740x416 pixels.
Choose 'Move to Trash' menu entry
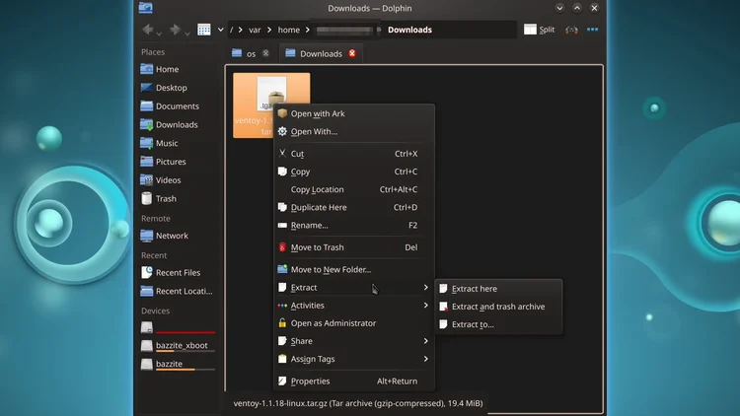pos(354,247)
